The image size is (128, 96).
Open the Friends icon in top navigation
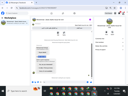click(63, 13)
